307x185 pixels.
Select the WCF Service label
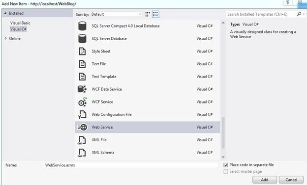[102, 102]
